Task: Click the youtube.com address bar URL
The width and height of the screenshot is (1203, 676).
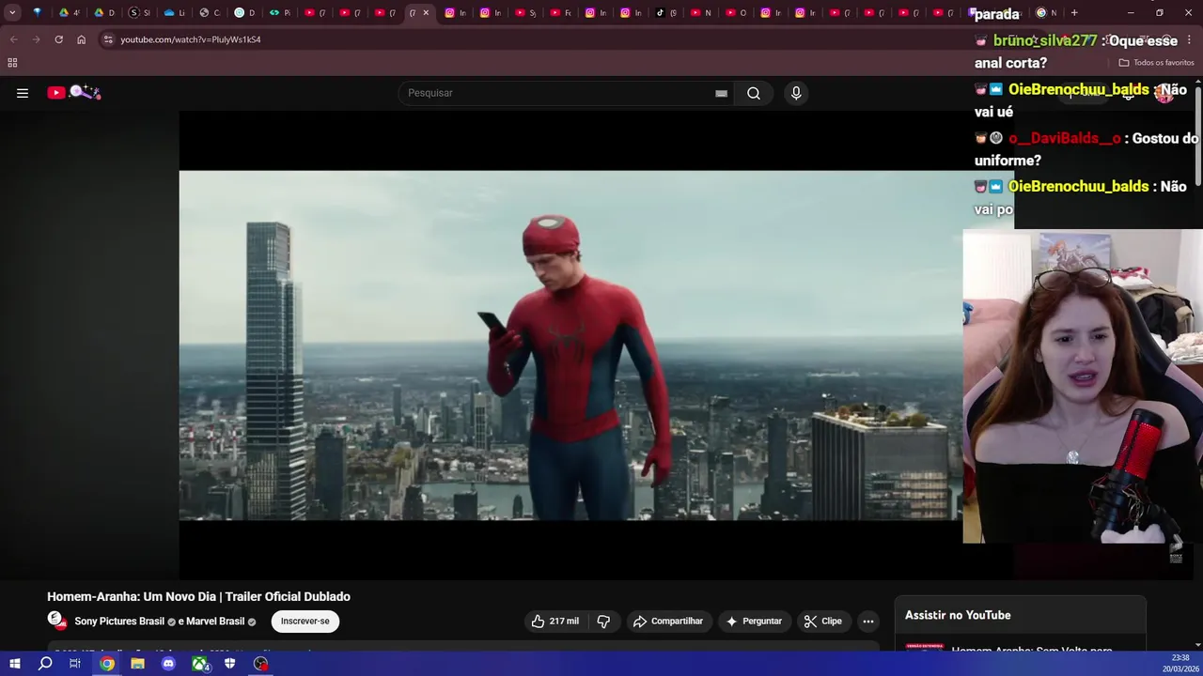Action: [191, 39]
